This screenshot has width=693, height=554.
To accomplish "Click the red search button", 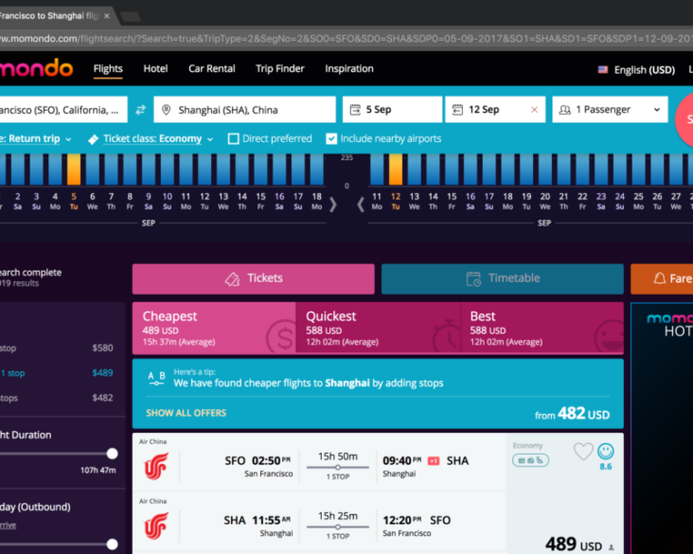I will [x=685, y=118].
